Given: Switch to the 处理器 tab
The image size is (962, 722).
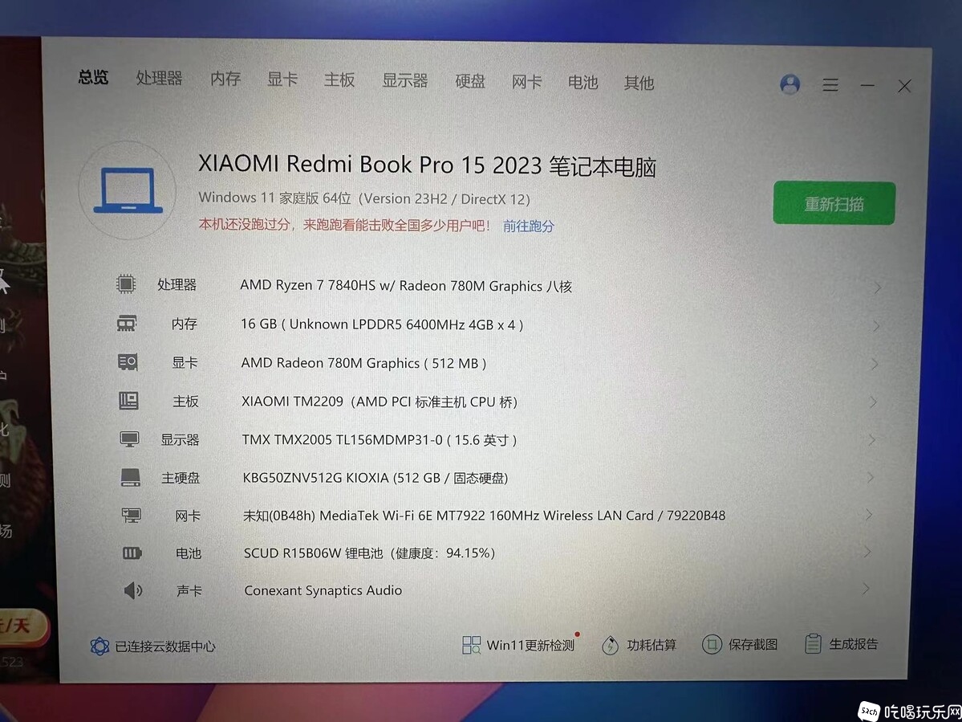Looking at the screenshot, I should 160,78.
